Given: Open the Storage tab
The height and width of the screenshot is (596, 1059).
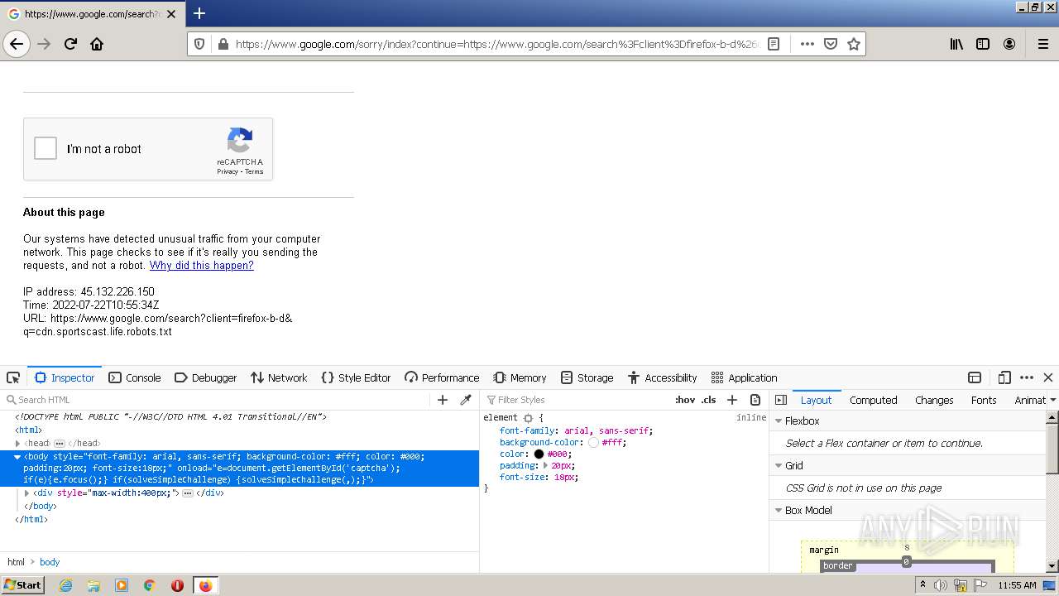Looking at the screenshot, I should [587, 377].
